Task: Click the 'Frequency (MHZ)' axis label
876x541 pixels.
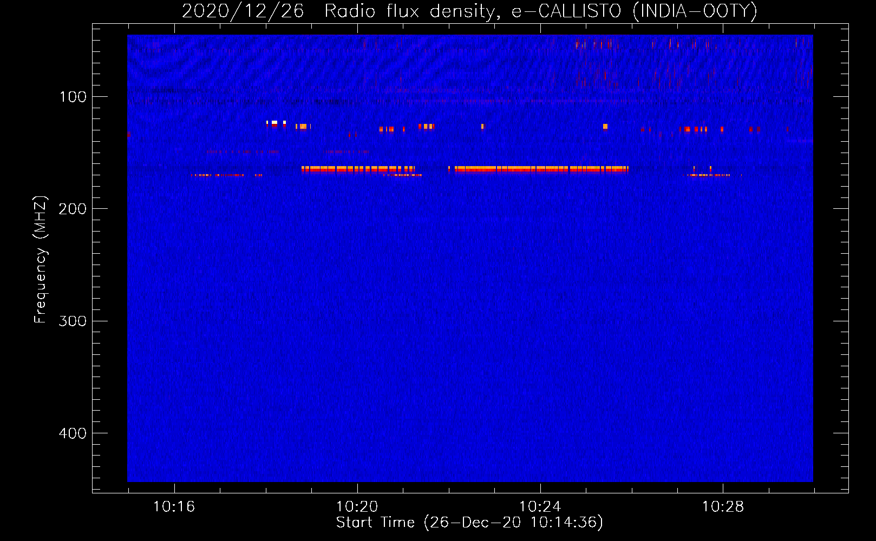Action: [40, 260]
